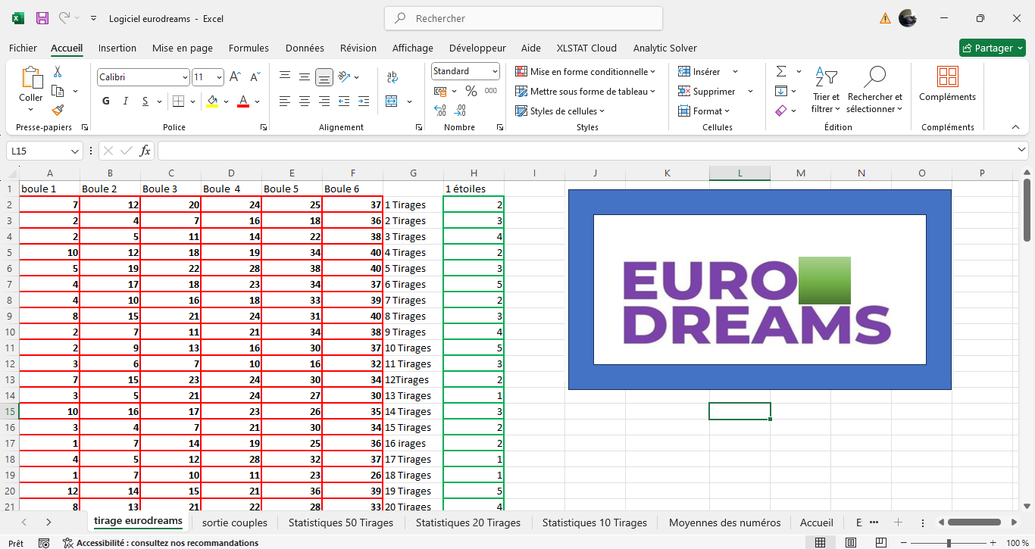This screenshot has height=549, width=1035.
Task: Insert an AutoSum with the sigma icon
Action: click(x=781, y=71)
